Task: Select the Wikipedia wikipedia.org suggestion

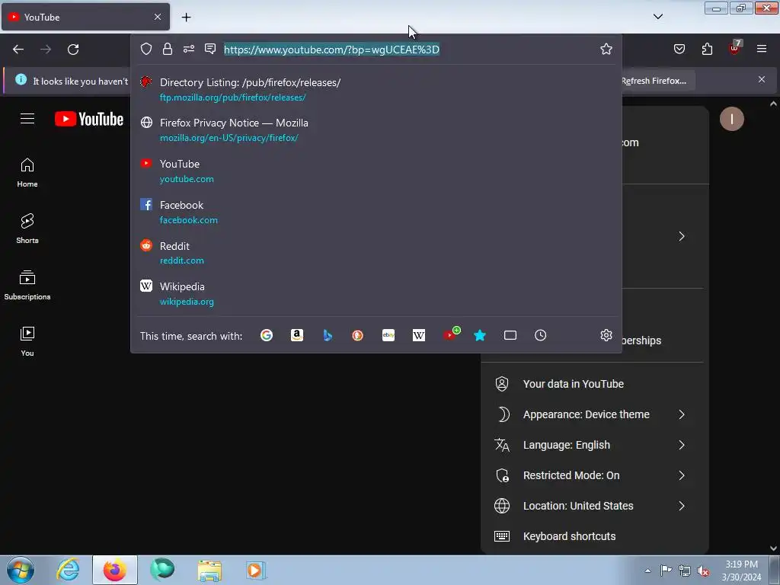Action: tap(376, 293)
